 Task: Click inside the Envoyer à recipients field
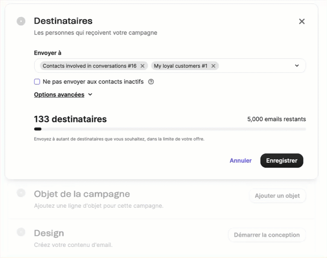pos(170,66)
